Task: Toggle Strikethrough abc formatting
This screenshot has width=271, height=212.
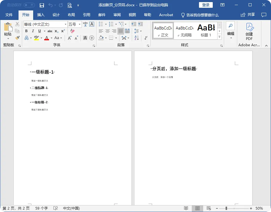Action: tap(50, 31)
